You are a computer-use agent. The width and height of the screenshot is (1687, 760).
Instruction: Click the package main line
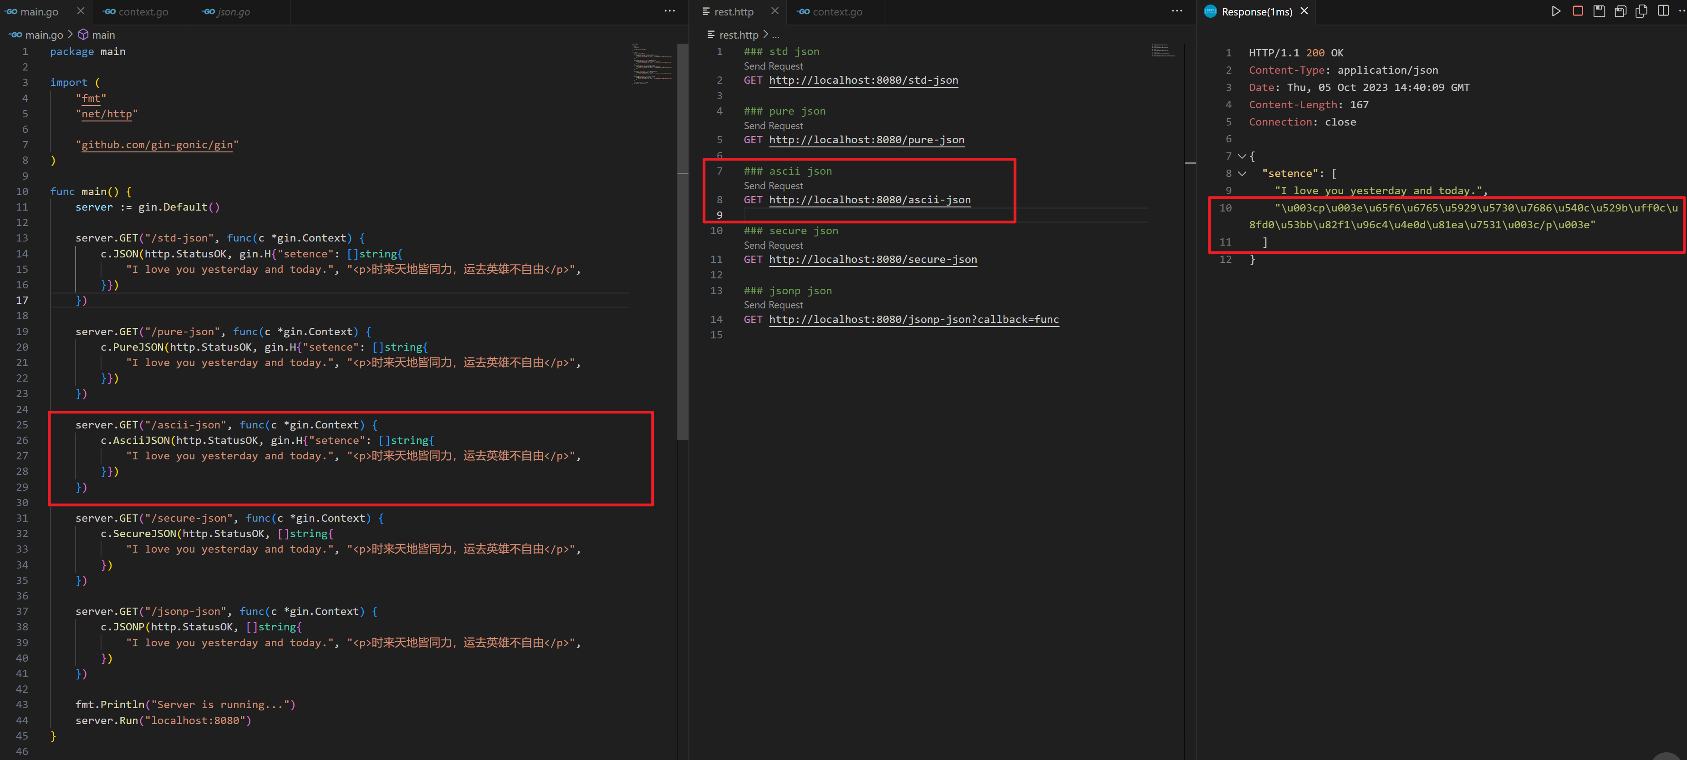coord(88,52)
